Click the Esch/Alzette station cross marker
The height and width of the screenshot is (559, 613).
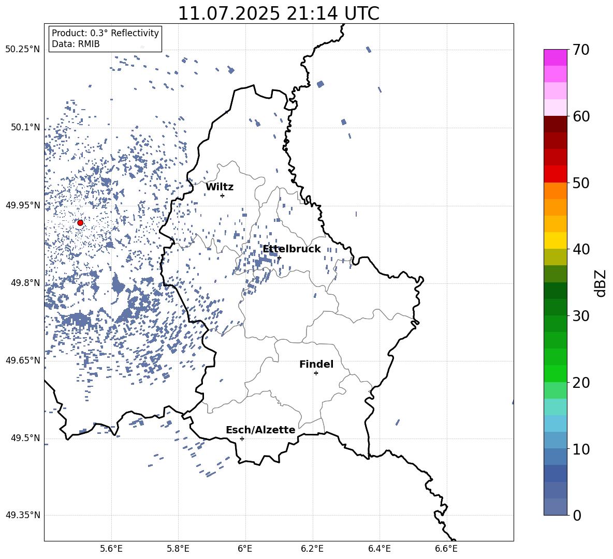(x=242, y=439)
